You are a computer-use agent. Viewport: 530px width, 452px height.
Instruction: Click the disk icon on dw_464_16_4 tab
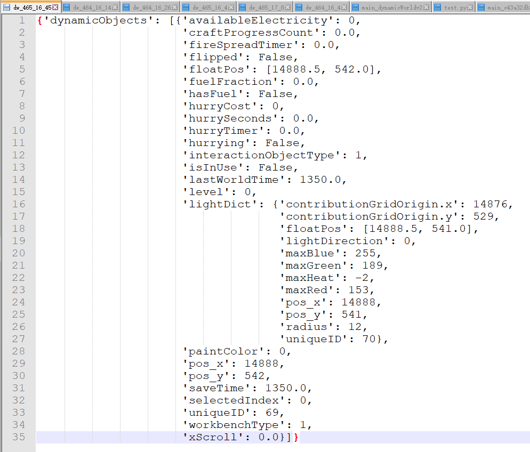click(299, 7)
